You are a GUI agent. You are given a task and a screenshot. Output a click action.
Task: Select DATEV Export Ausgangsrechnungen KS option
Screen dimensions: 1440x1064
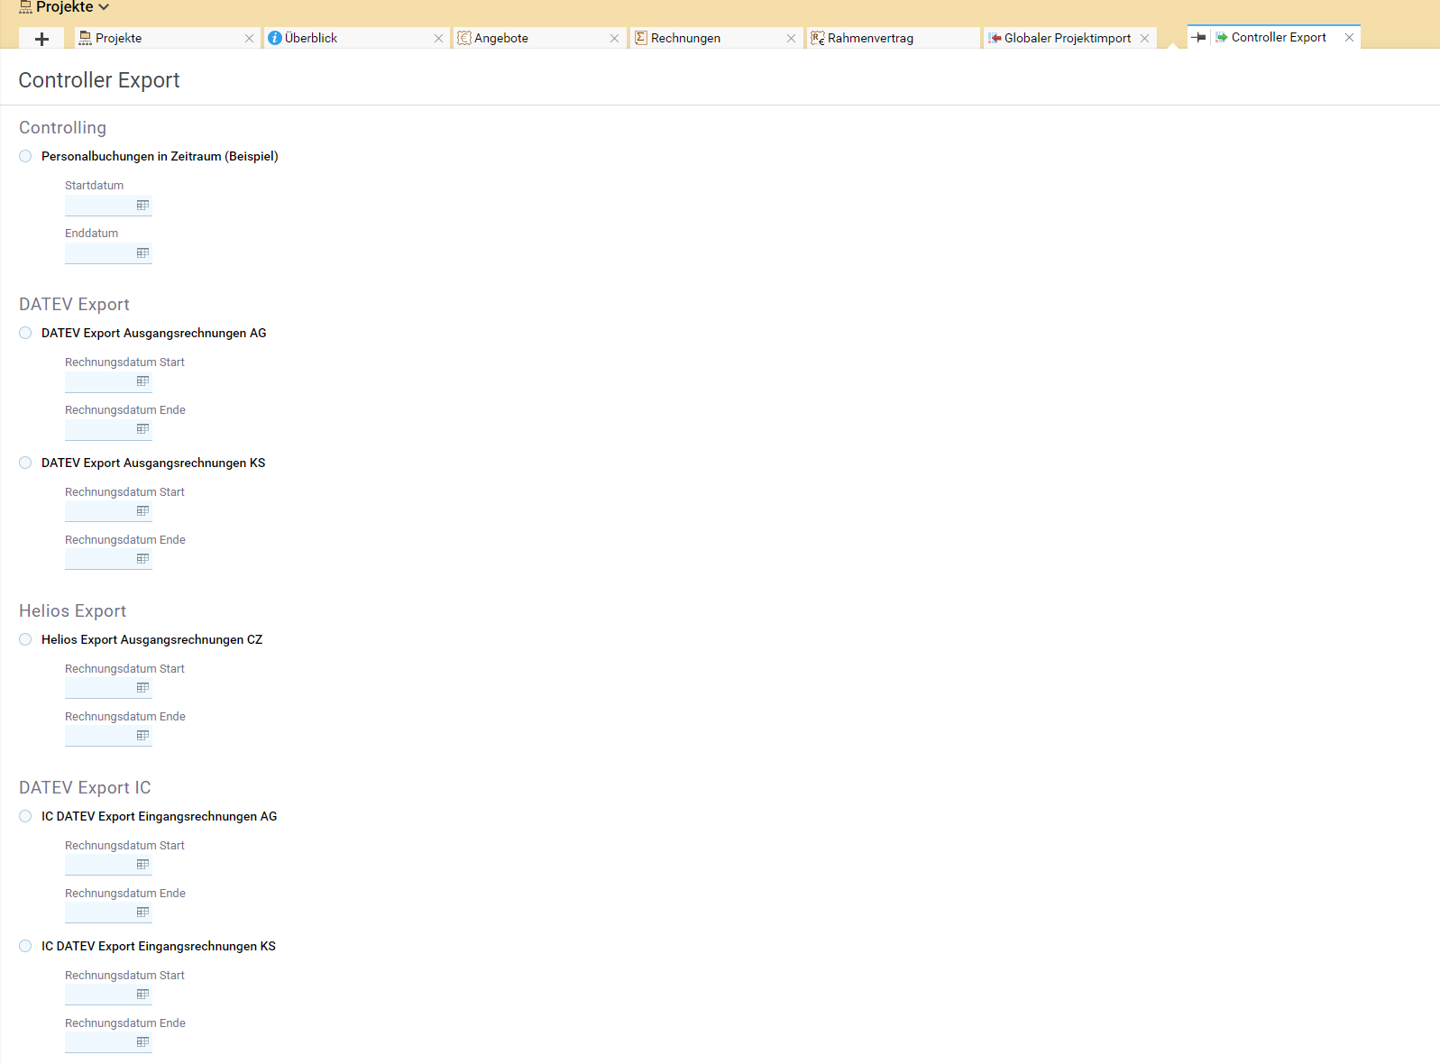click(25, 463)
